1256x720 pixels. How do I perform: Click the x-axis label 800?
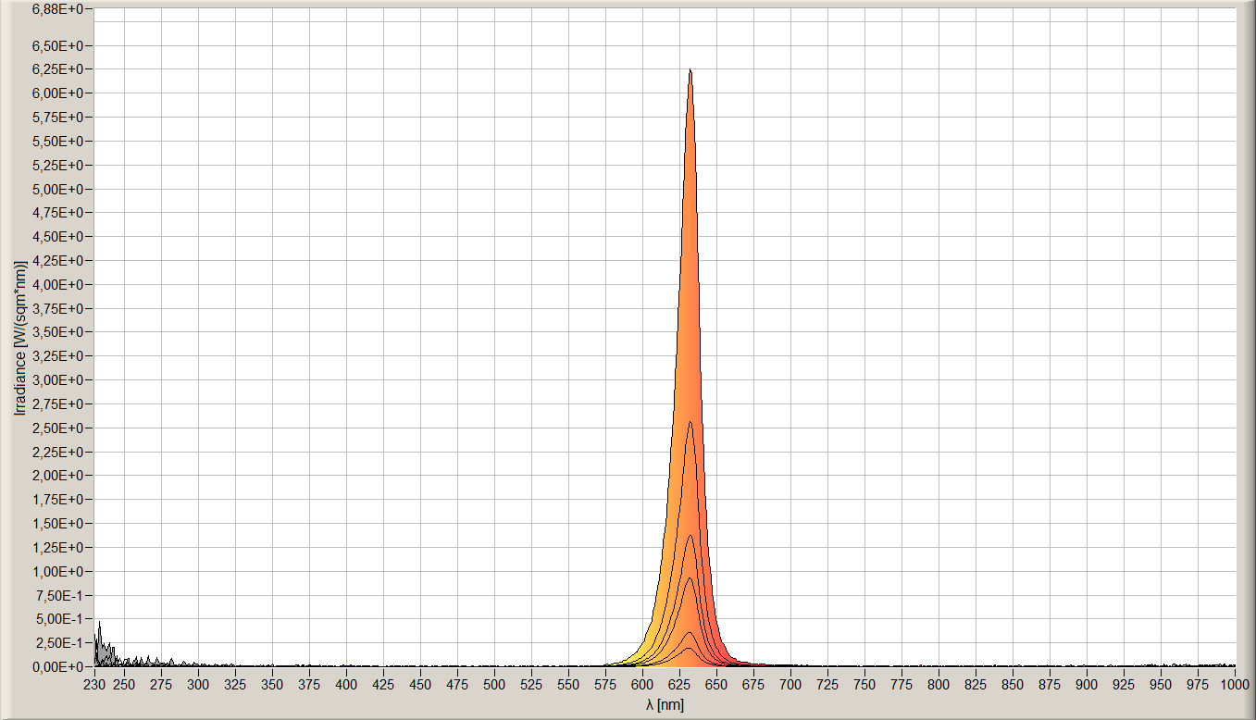click(939, 685)
